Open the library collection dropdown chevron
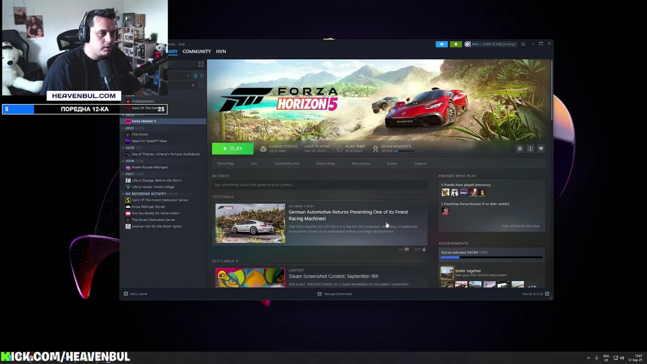 [188, 76]
